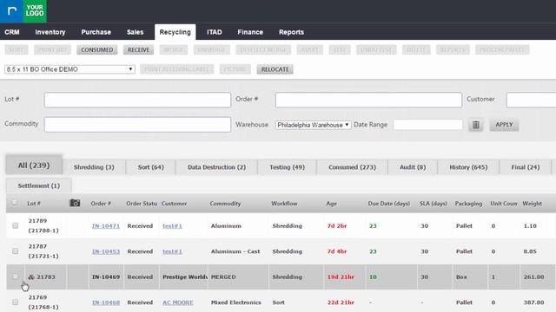556x312 pixels.
Task: Switch to the Final (24) tab
Action: coord(526,167)
